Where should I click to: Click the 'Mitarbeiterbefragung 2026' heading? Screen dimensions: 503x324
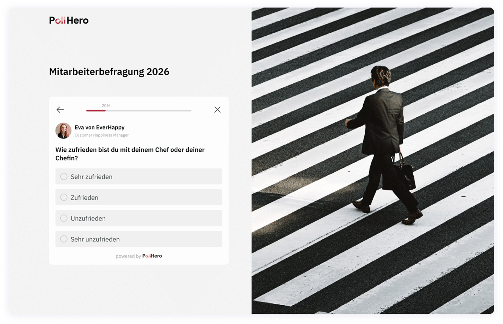tap(109, 72)
